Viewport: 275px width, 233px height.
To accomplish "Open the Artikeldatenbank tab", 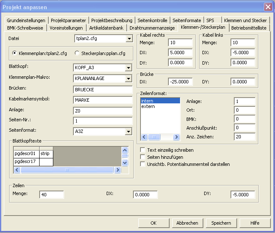I will tap(106, 28).
